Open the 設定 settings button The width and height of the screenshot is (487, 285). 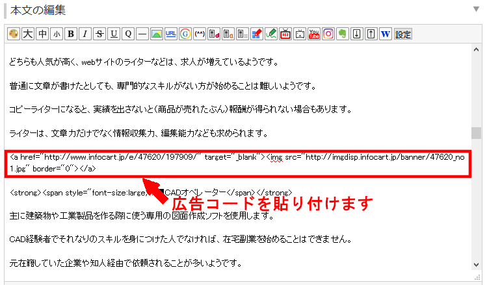[x=403, y=34]
